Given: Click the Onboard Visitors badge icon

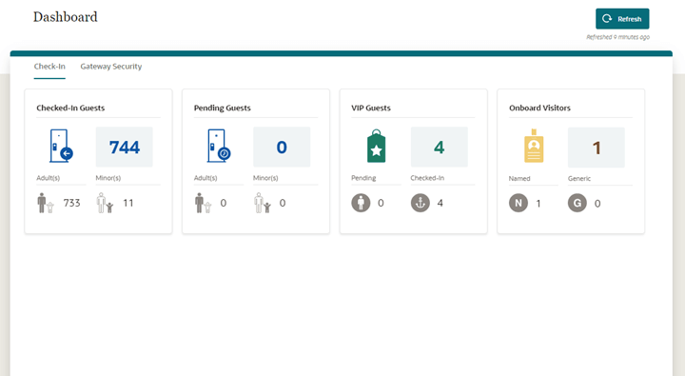Looking at the screenshot, I should 534,146.
